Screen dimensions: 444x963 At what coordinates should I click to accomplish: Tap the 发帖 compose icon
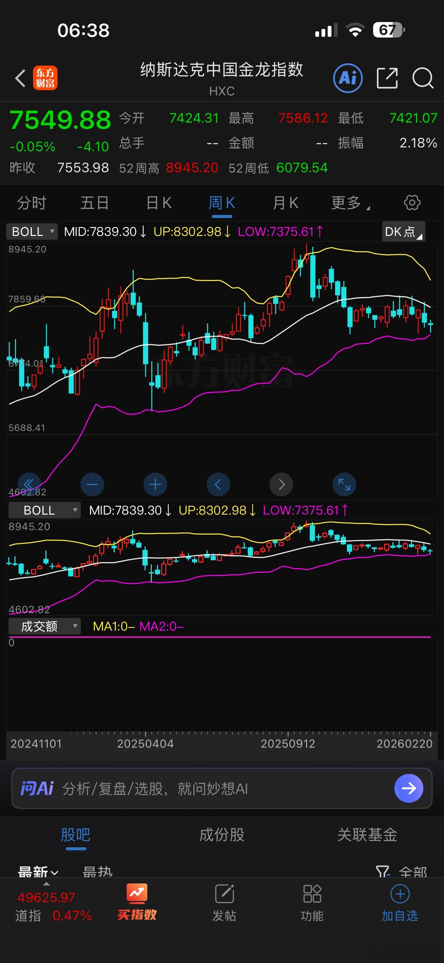tap(224, 893)
